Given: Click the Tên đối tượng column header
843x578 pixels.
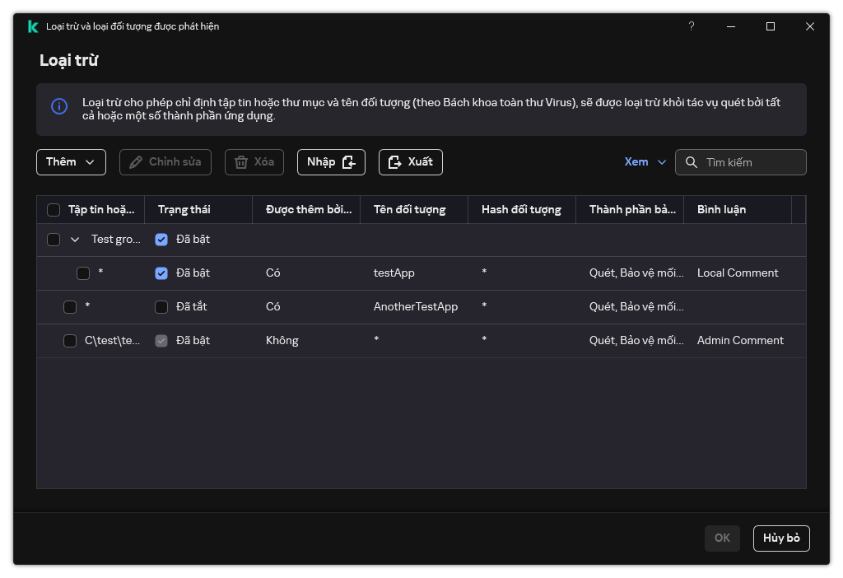Looking at the screenshot, I should click(x=409, y=210).
